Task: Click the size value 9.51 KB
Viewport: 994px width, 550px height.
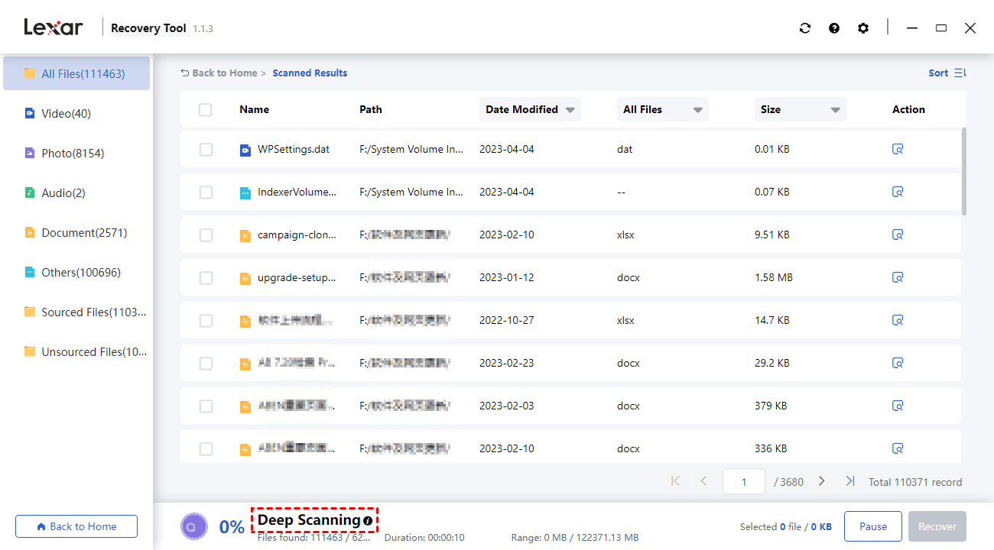Action: click(x=772, y=235)
